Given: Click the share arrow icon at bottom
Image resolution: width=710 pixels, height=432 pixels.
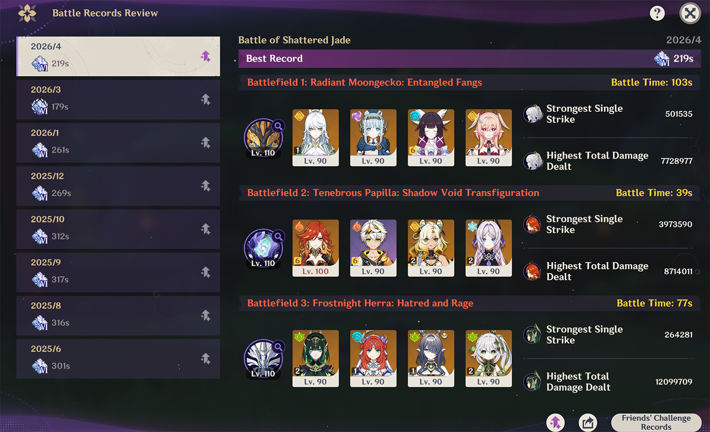Looking at the screenshot, I should coord(587,422).
